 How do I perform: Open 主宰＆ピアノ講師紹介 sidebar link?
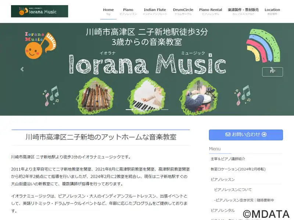coord(228,159)
